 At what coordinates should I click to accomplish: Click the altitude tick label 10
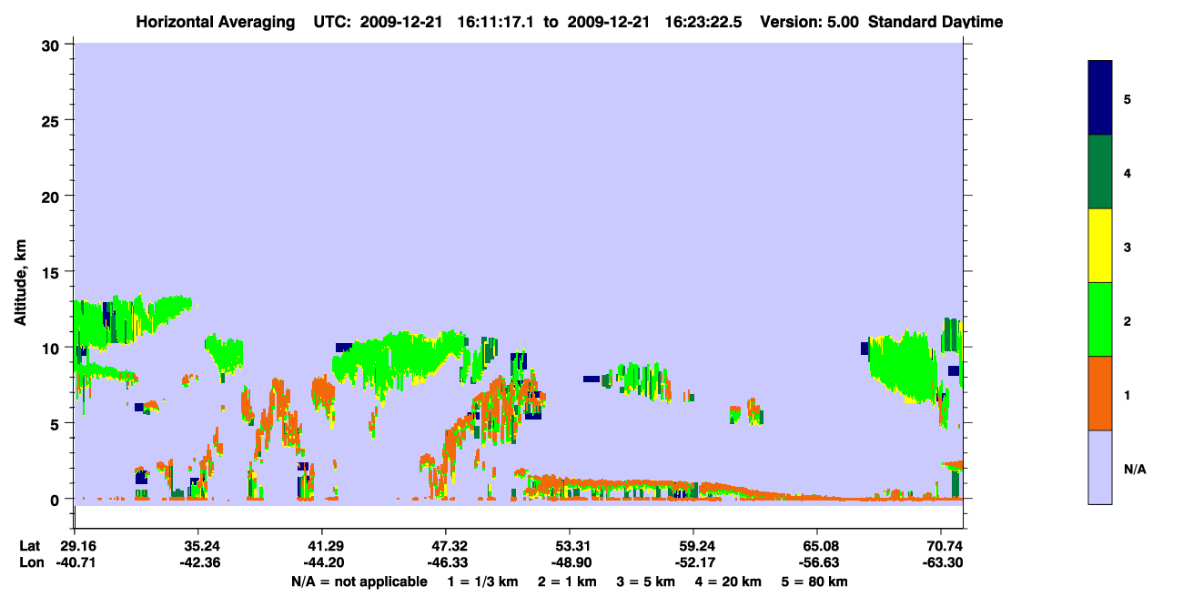pos(53,348)
